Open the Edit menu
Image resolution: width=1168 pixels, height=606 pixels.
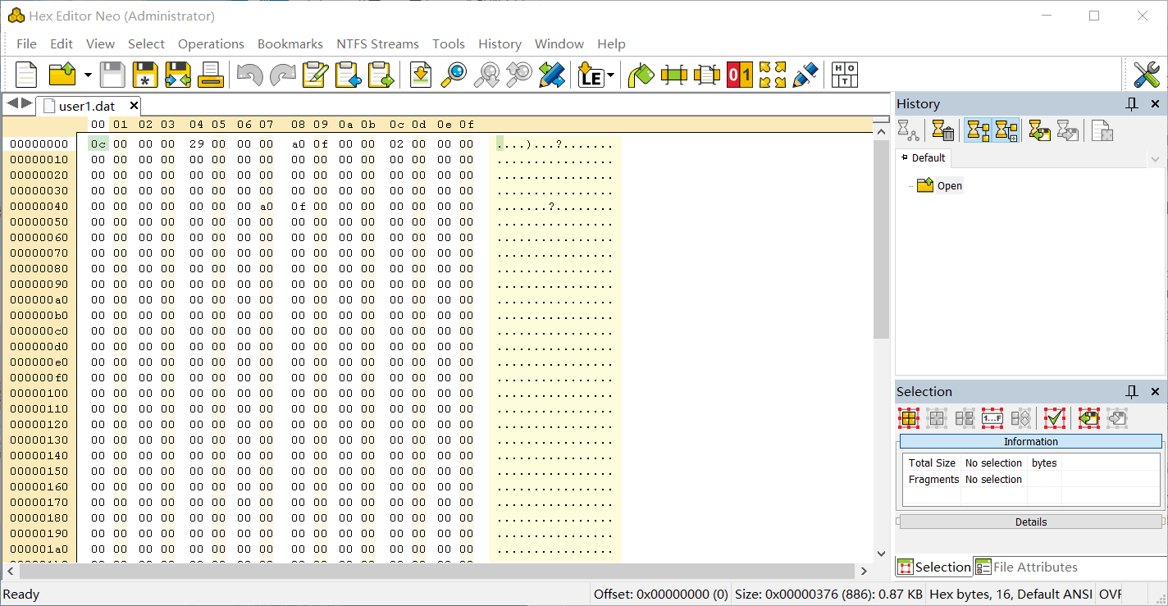pyautogui.click(x=62, y=43)
